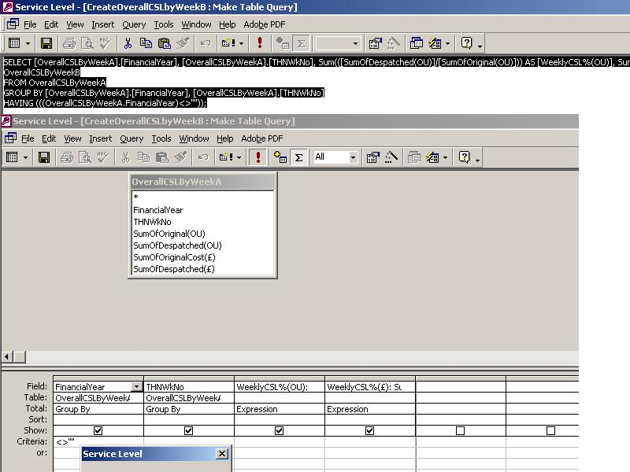
Task: Click Cut scissors icon in upper toolbar
Action: coord(128,43)
